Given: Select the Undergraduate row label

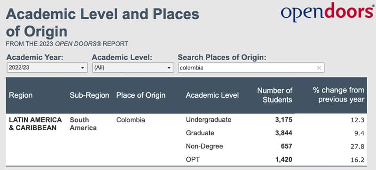Looking at the screenshot, I should click(209, 120).
